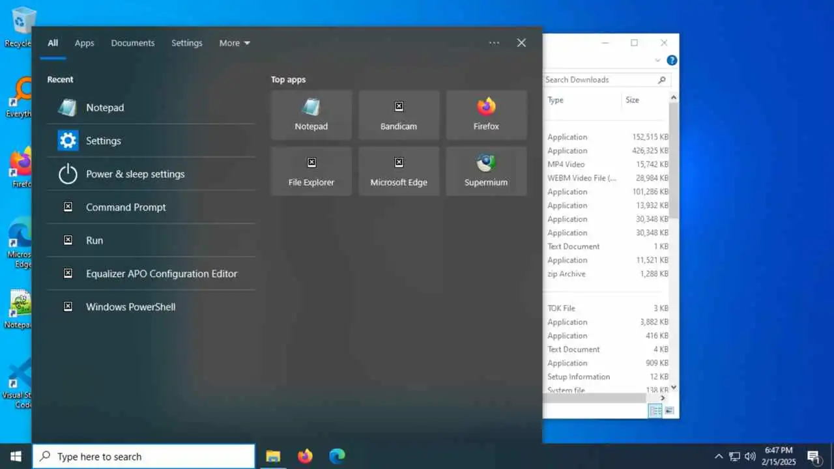
Task: Launch Windows PowerShell from Recent
Action: [x=151, y=307]
